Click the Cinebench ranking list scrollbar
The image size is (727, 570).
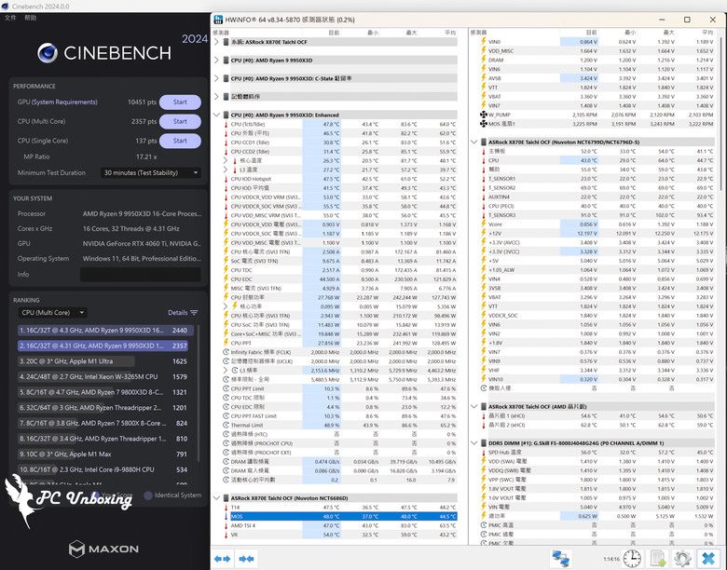(199, 393)
